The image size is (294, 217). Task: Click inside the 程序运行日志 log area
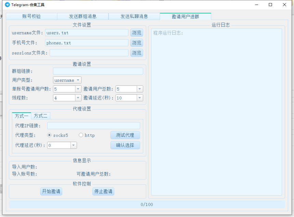(216, 112)
